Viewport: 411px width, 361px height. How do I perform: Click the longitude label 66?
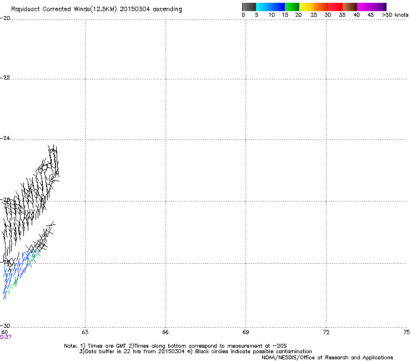point(166,333)
